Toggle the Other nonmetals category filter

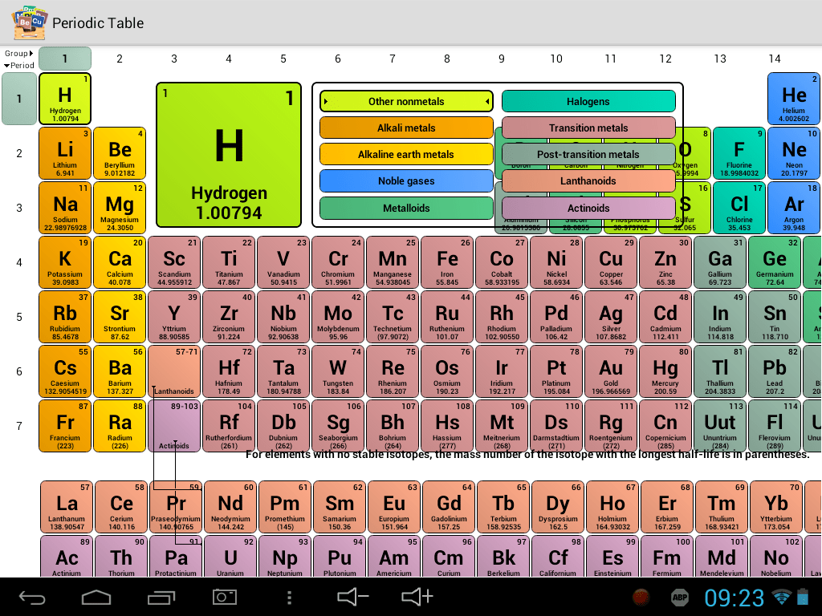406,102
